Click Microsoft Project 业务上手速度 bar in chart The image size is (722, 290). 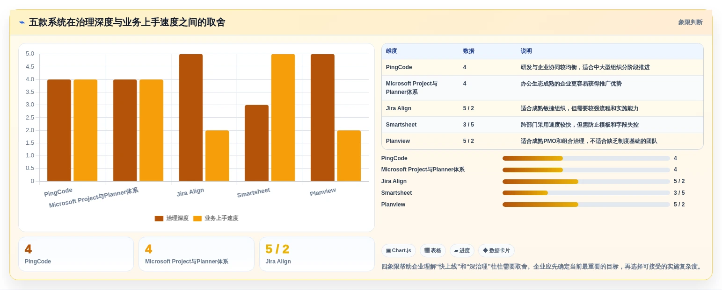point(151,130)
